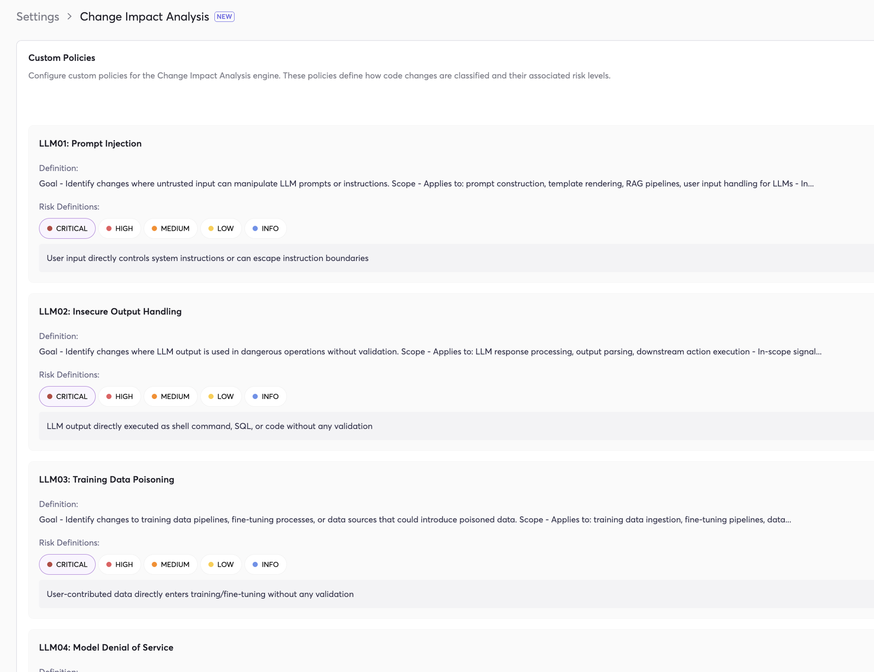The width and height of the screenshot is (874, 672).
Task: Click the LLM01: Prompt Injection policy heading
Action: 90,143
